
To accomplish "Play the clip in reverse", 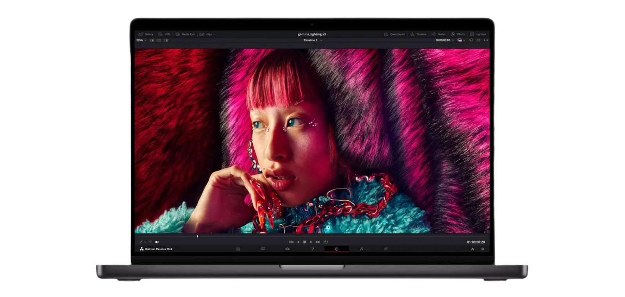I will 298,242.
